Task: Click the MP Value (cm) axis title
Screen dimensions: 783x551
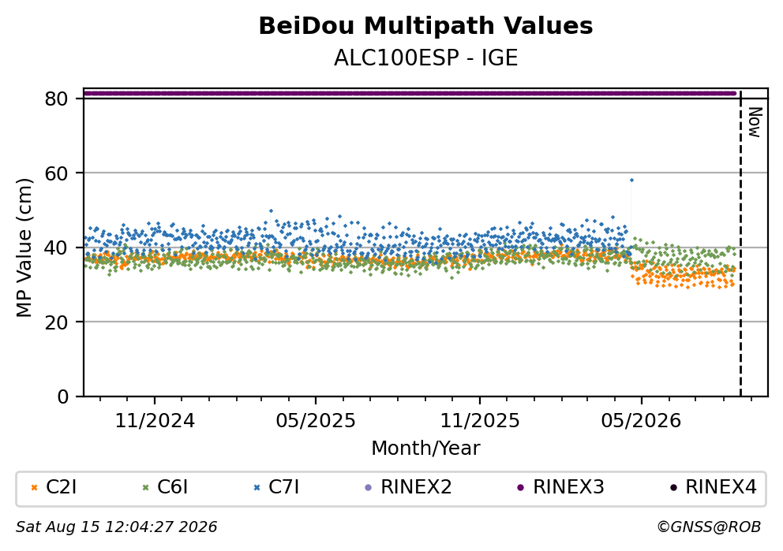Action: [24, 248]
